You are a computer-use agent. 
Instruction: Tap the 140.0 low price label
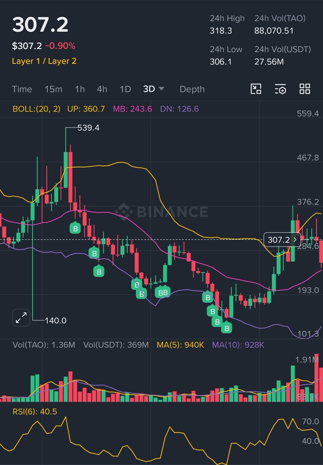(56, 320)
